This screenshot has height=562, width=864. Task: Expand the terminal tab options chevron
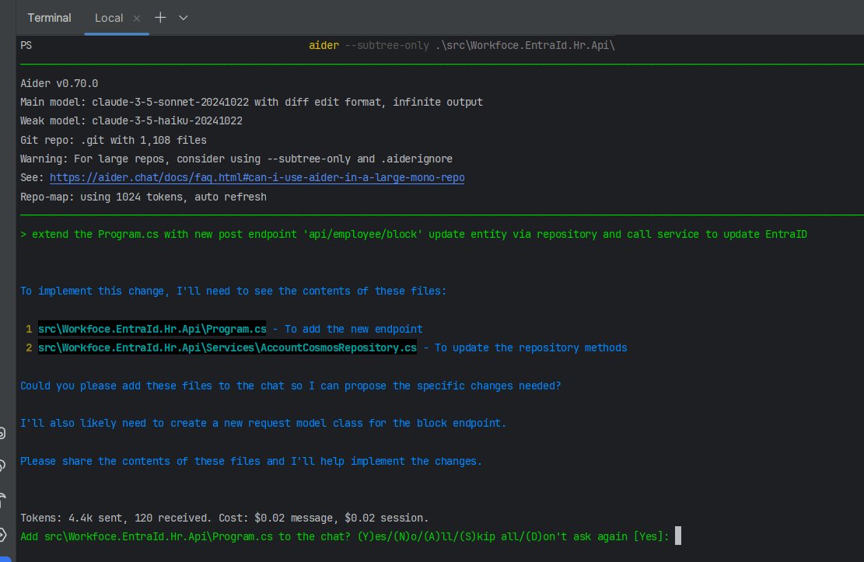(184, 17)
